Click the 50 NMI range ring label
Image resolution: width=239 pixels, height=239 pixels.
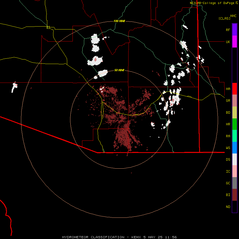(x=119, y=70)
